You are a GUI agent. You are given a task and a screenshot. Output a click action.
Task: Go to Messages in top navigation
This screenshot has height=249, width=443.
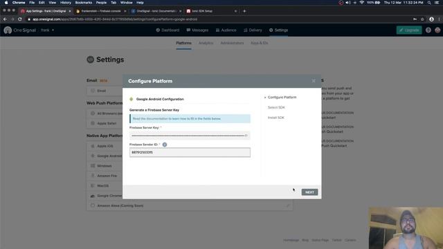point(197,30)
